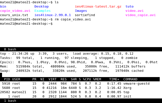Viewport: 162px width, 103px height.
Task: Click the empty shell prompt after the rm command
Action: (26, 24)
